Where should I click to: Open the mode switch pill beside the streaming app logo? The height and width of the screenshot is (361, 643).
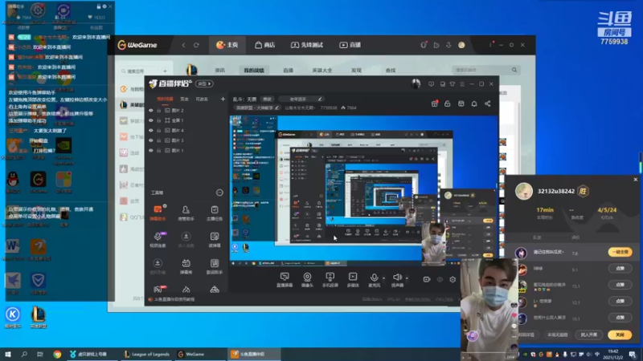click(204, 84)
